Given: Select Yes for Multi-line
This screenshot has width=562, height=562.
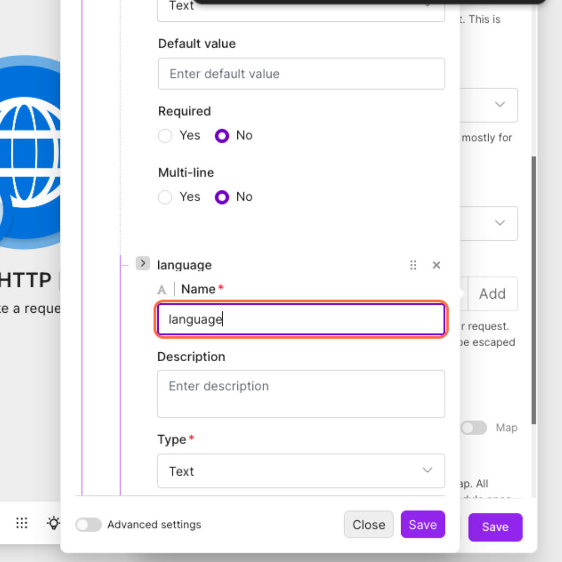Looking at the screenshot, I should [165, 197].
